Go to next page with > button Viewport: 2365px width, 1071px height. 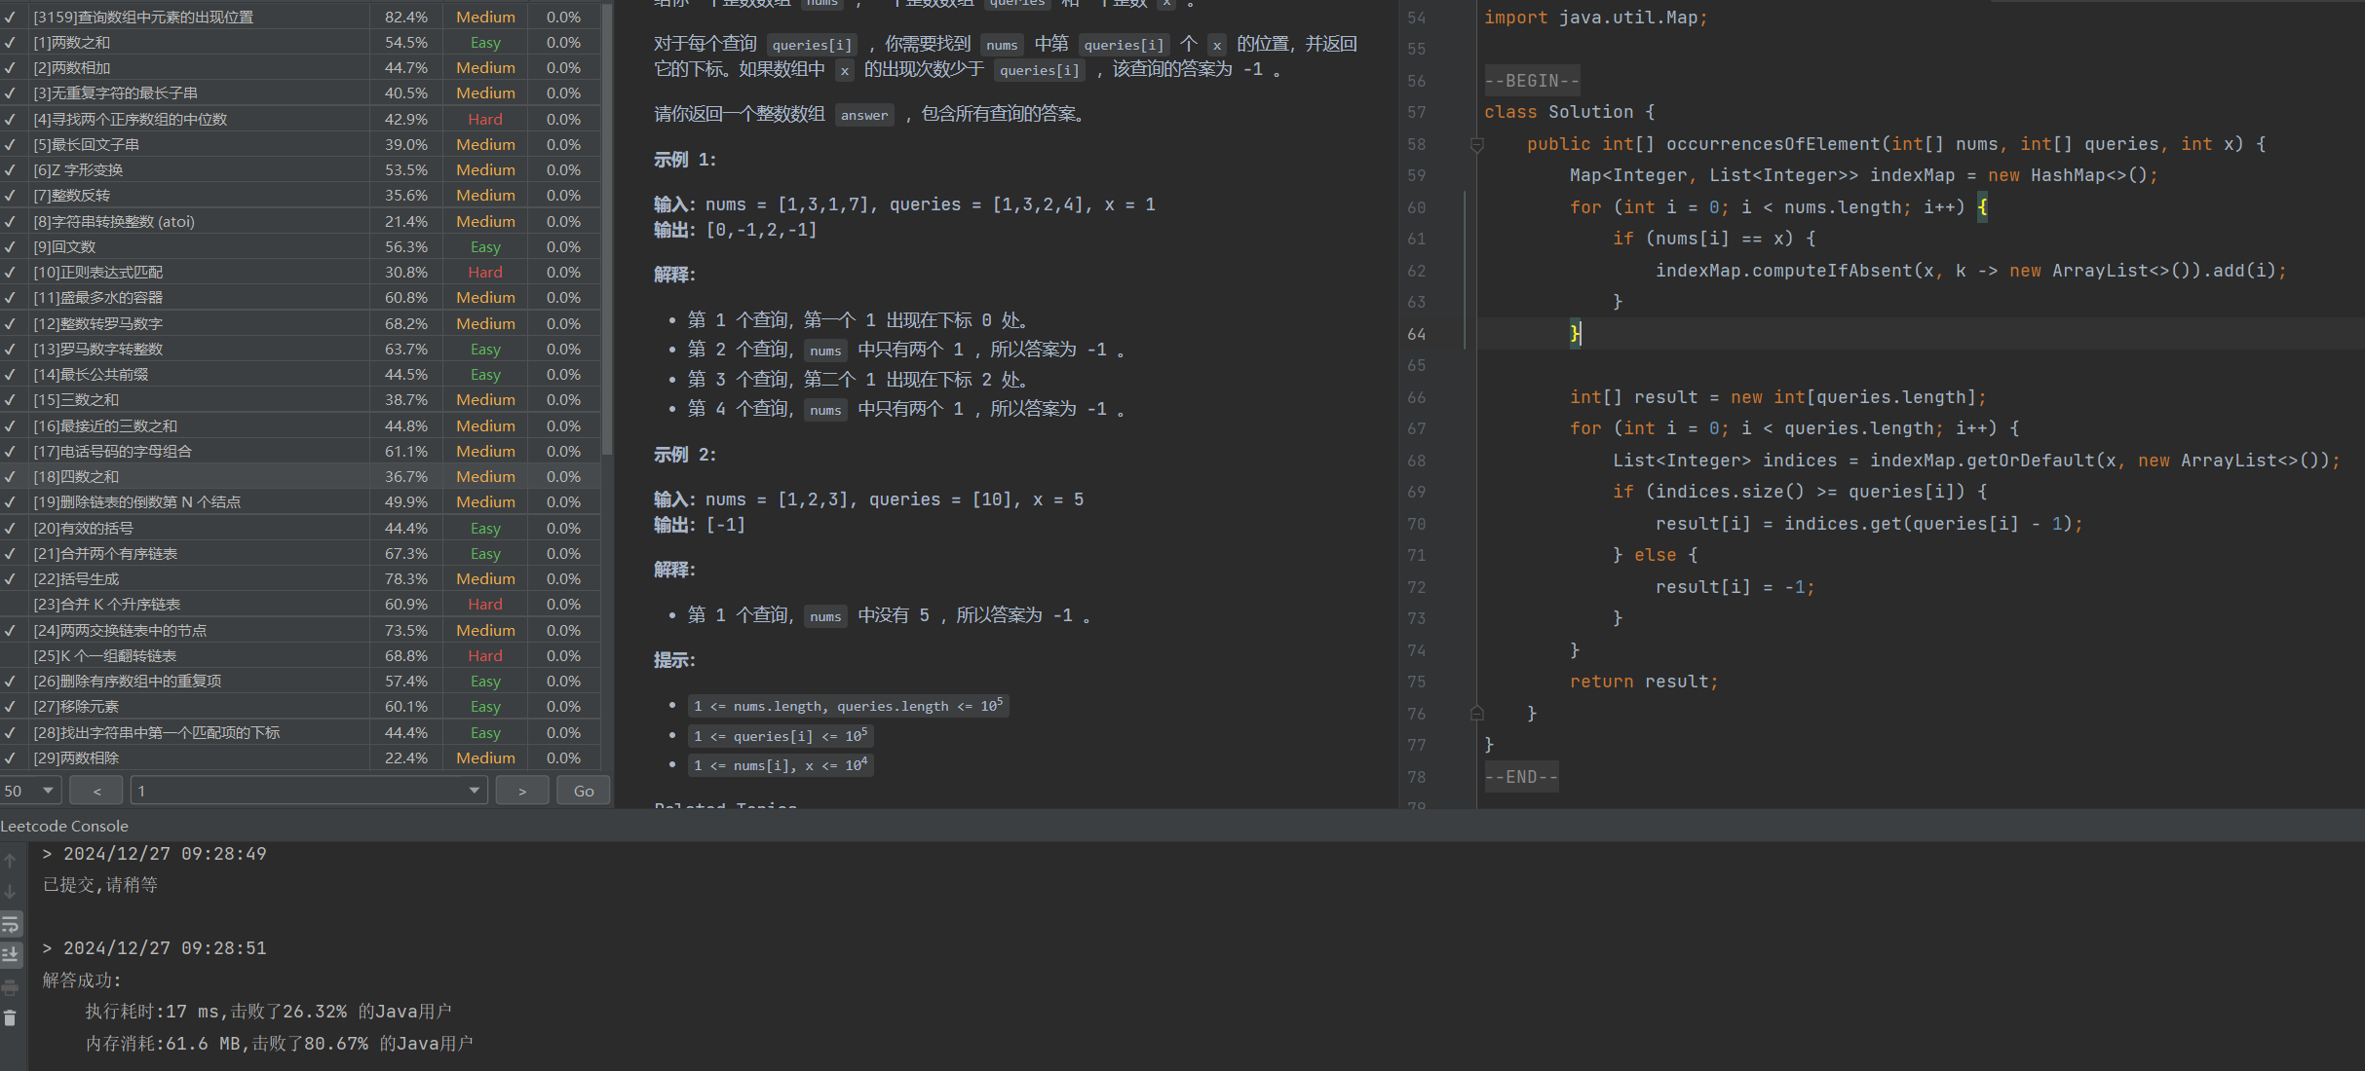click(x=522, y=791)
